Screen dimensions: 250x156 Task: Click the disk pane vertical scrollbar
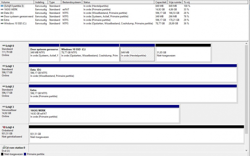point(247,94)
